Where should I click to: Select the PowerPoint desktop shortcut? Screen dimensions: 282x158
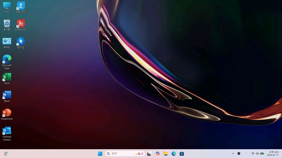click(7, 114)
